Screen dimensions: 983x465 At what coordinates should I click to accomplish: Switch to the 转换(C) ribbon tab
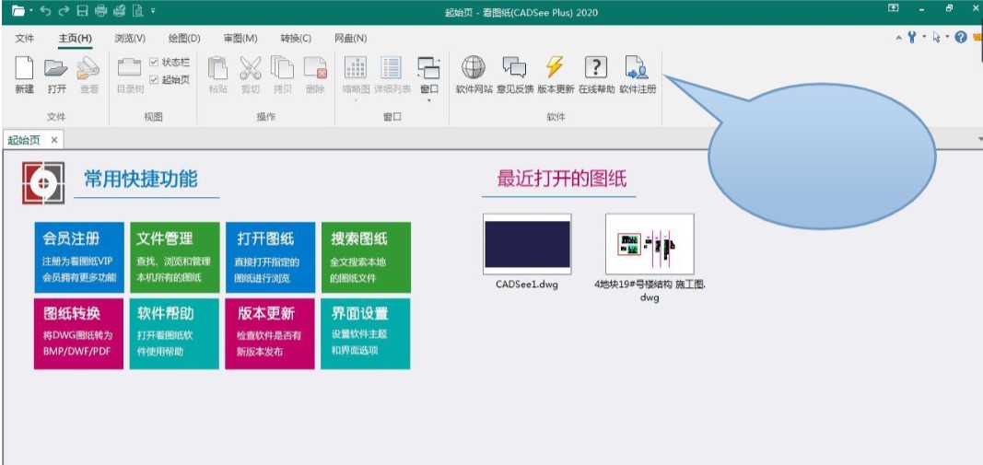[x=296, y=38]
